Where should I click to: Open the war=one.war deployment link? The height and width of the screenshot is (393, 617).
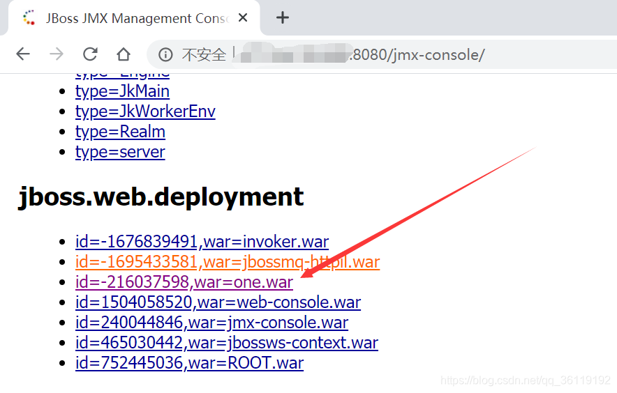(184, 282)
